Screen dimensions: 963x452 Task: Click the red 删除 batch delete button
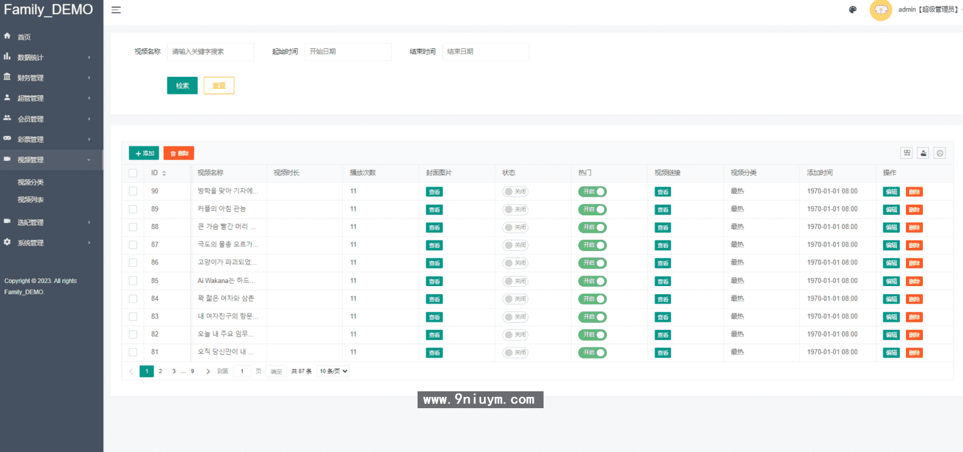pyautogui.click(x=179, y=153)
